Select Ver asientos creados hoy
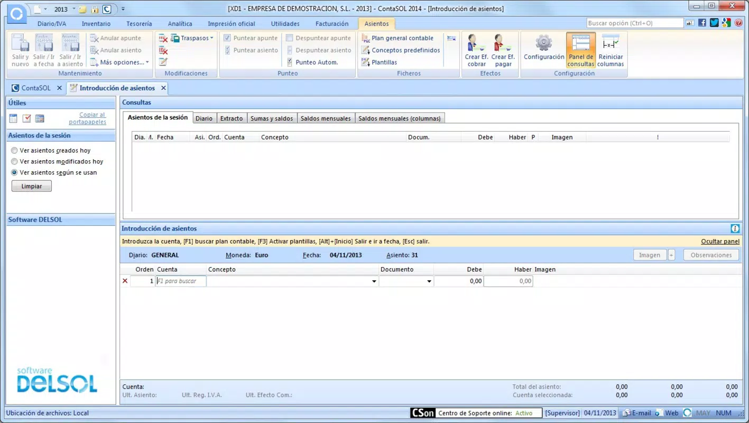 coord(14,151)
